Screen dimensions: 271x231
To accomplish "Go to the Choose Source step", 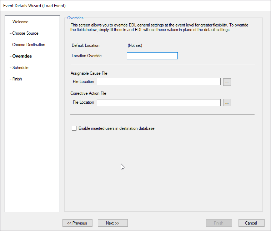I will point(25,33).
